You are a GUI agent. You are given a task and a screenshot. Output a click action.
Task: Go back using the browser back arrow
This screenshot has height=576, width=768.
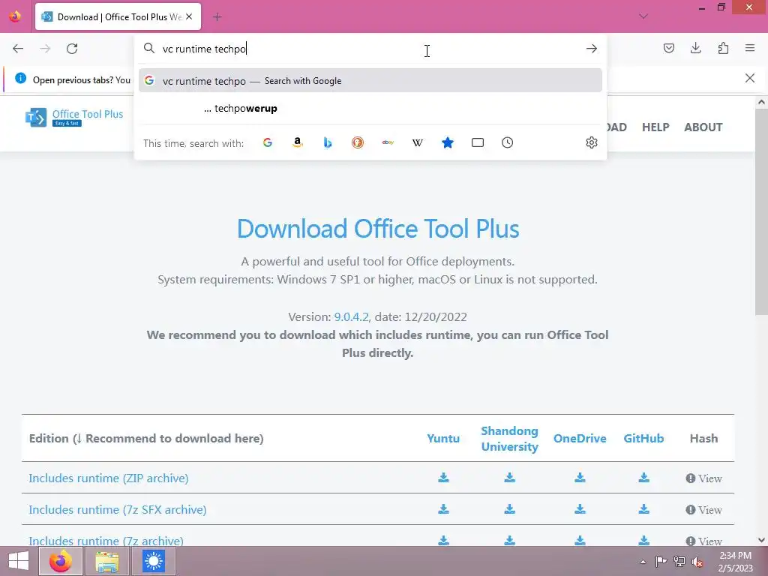tap(18, 49)
